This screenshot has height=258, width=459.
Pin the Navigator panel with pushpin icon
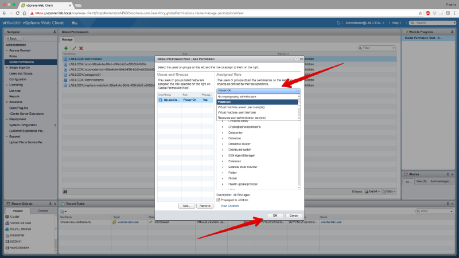pyautogui.click(x=55, y=32)
